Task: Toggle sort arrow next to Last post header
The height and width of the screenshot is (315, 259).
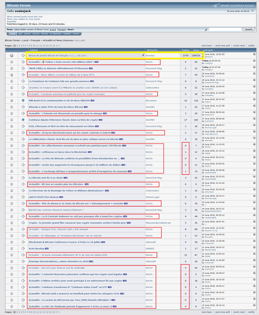Action: tap(214, 50)
